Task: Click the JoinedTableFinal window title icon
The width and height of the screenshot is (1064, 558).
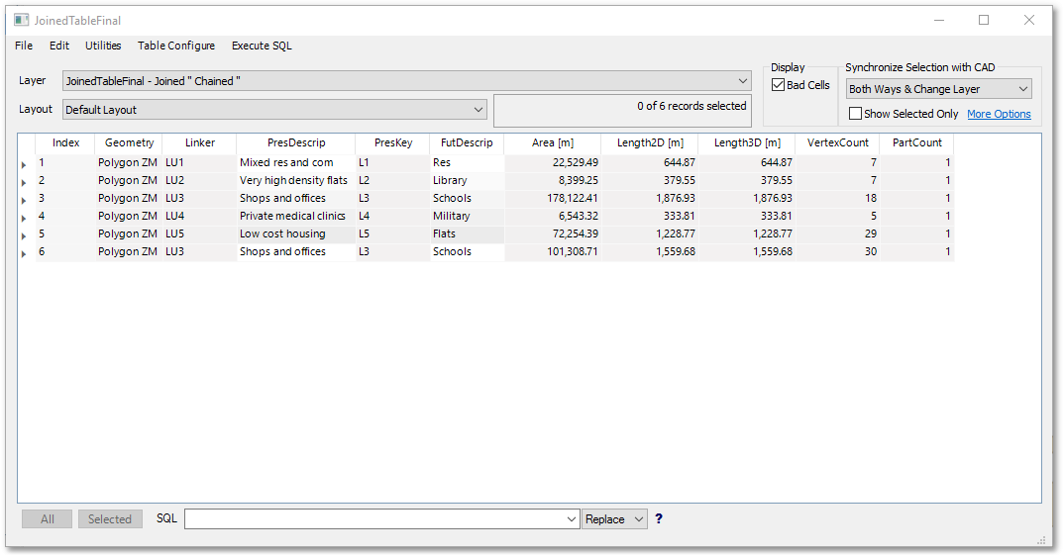Action: (x=22, y=21)
